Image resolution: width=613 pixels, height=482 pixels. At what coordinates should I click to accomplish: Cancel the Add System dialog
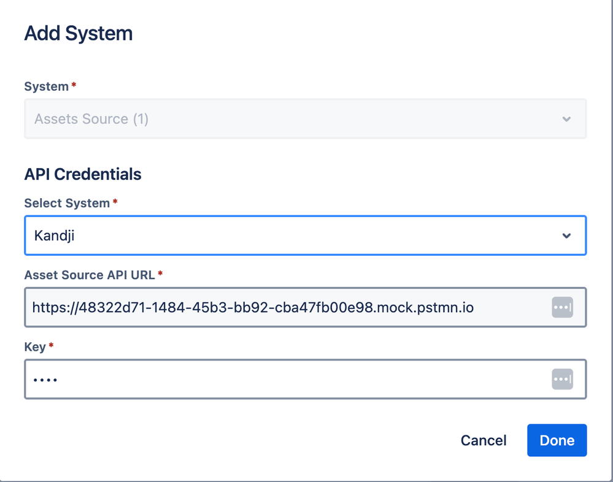(483, 440)
